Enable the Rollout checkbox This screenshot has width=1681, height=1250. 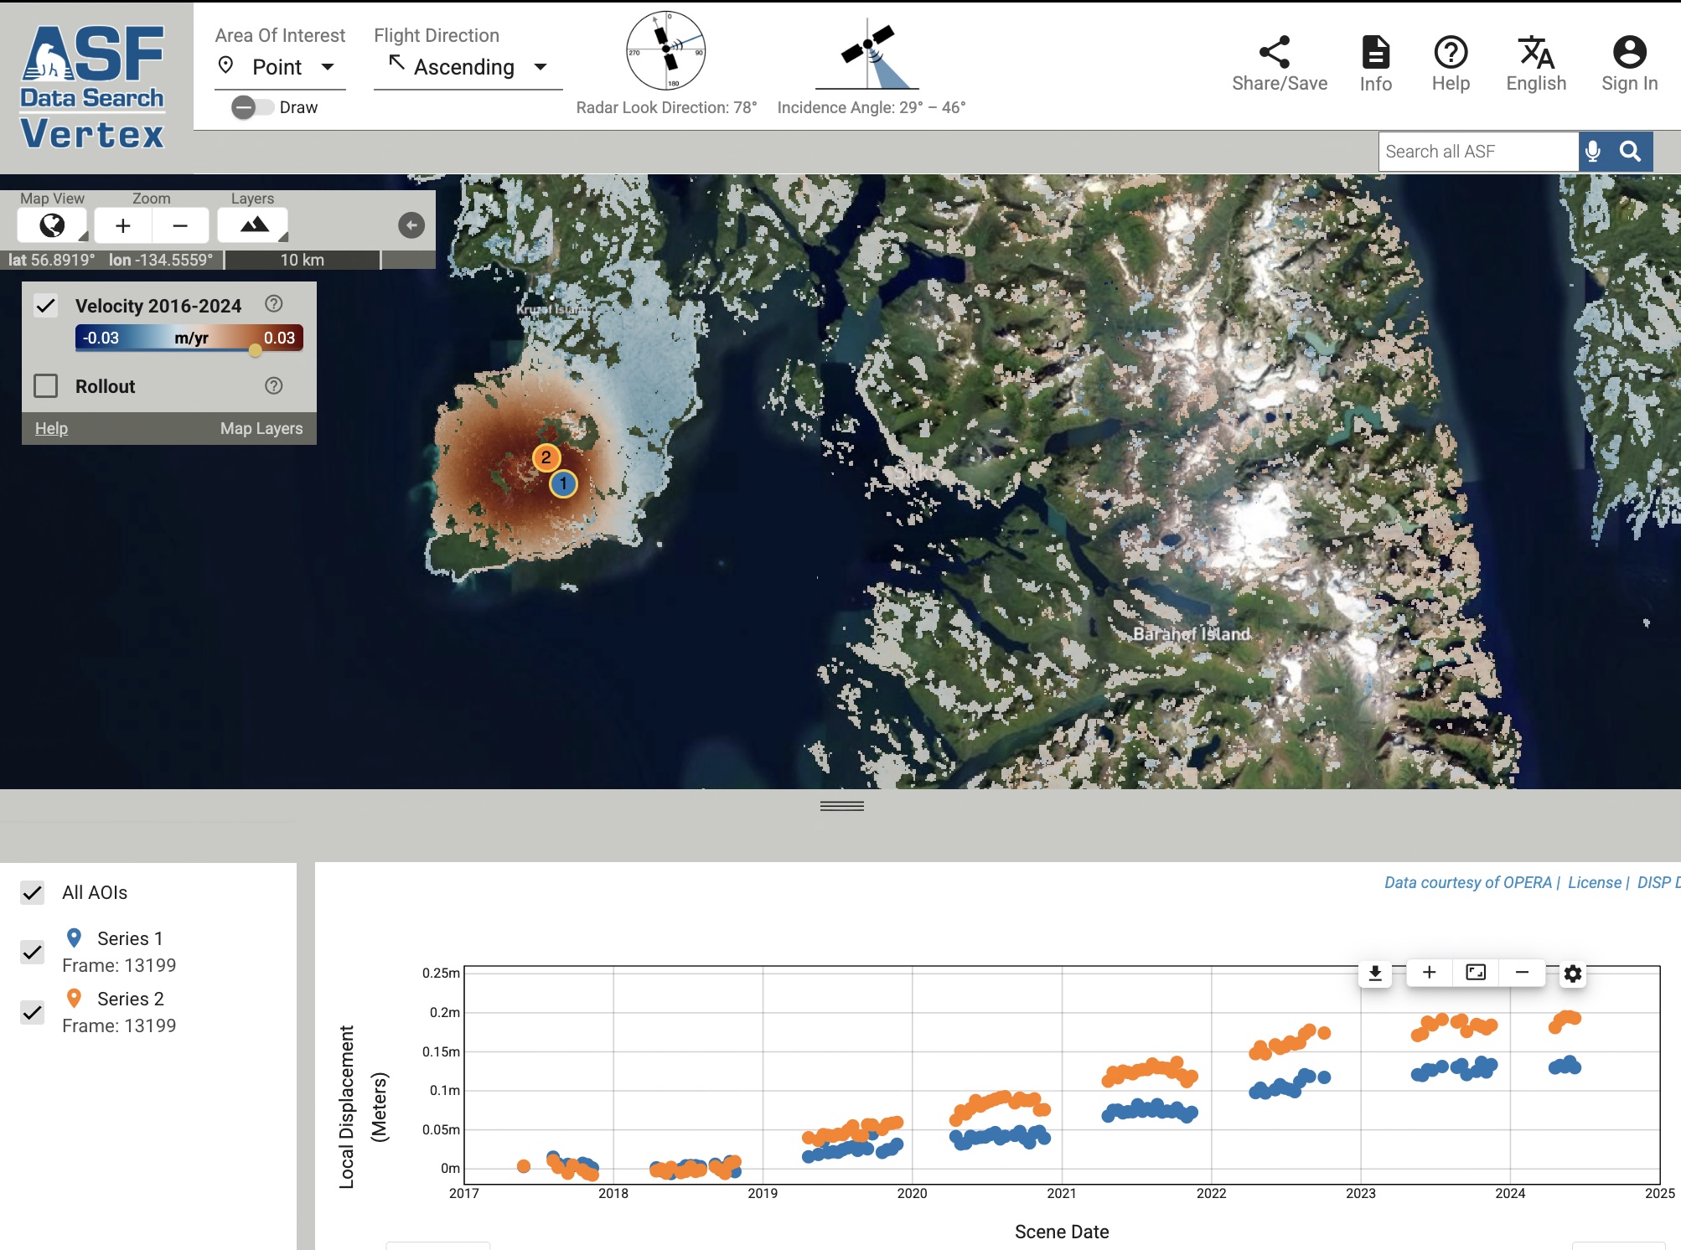[46, 386]
